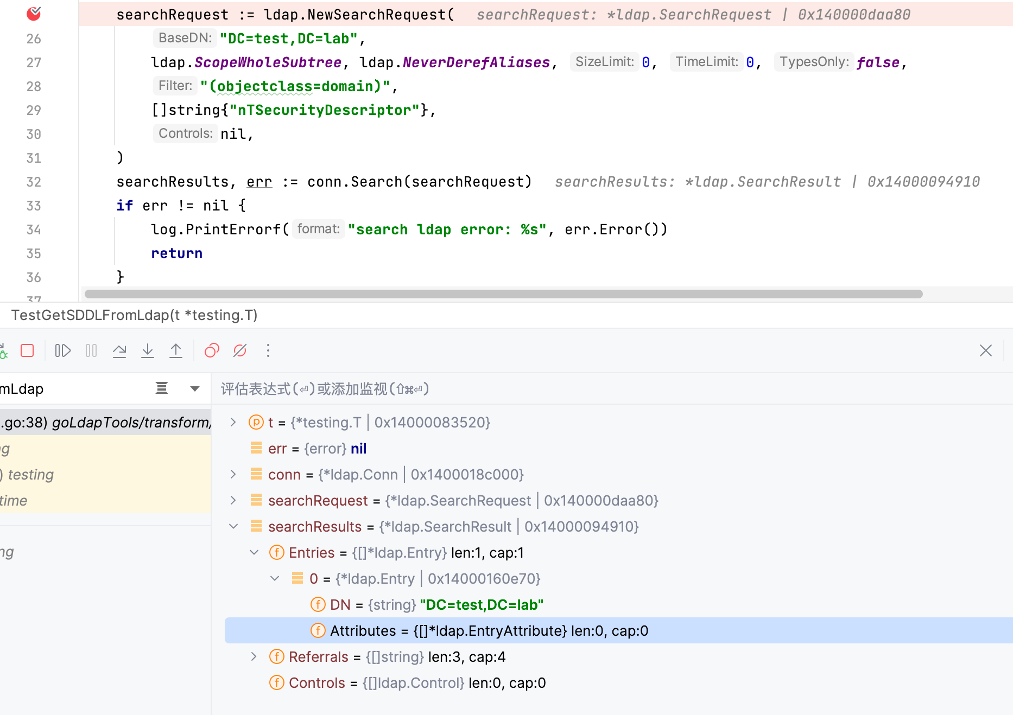The image size is (1013, 715).
Task: Click ldap.ScopeWholeSubtree in the code
Action: coord(247,62)
